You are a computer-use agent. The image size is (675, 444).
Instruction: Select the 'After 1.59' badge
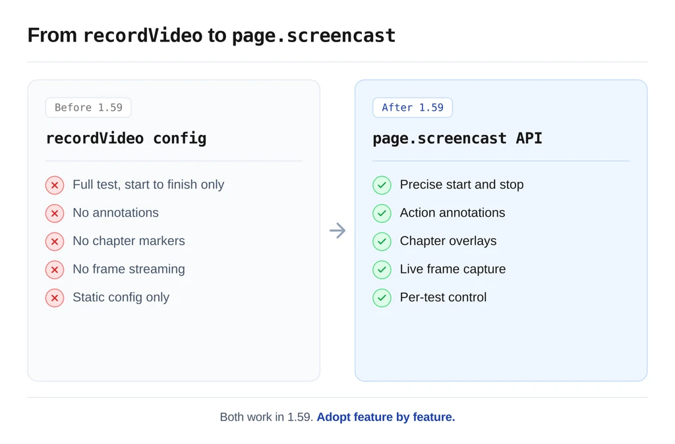pyautogui.click(x=413, y=107)
